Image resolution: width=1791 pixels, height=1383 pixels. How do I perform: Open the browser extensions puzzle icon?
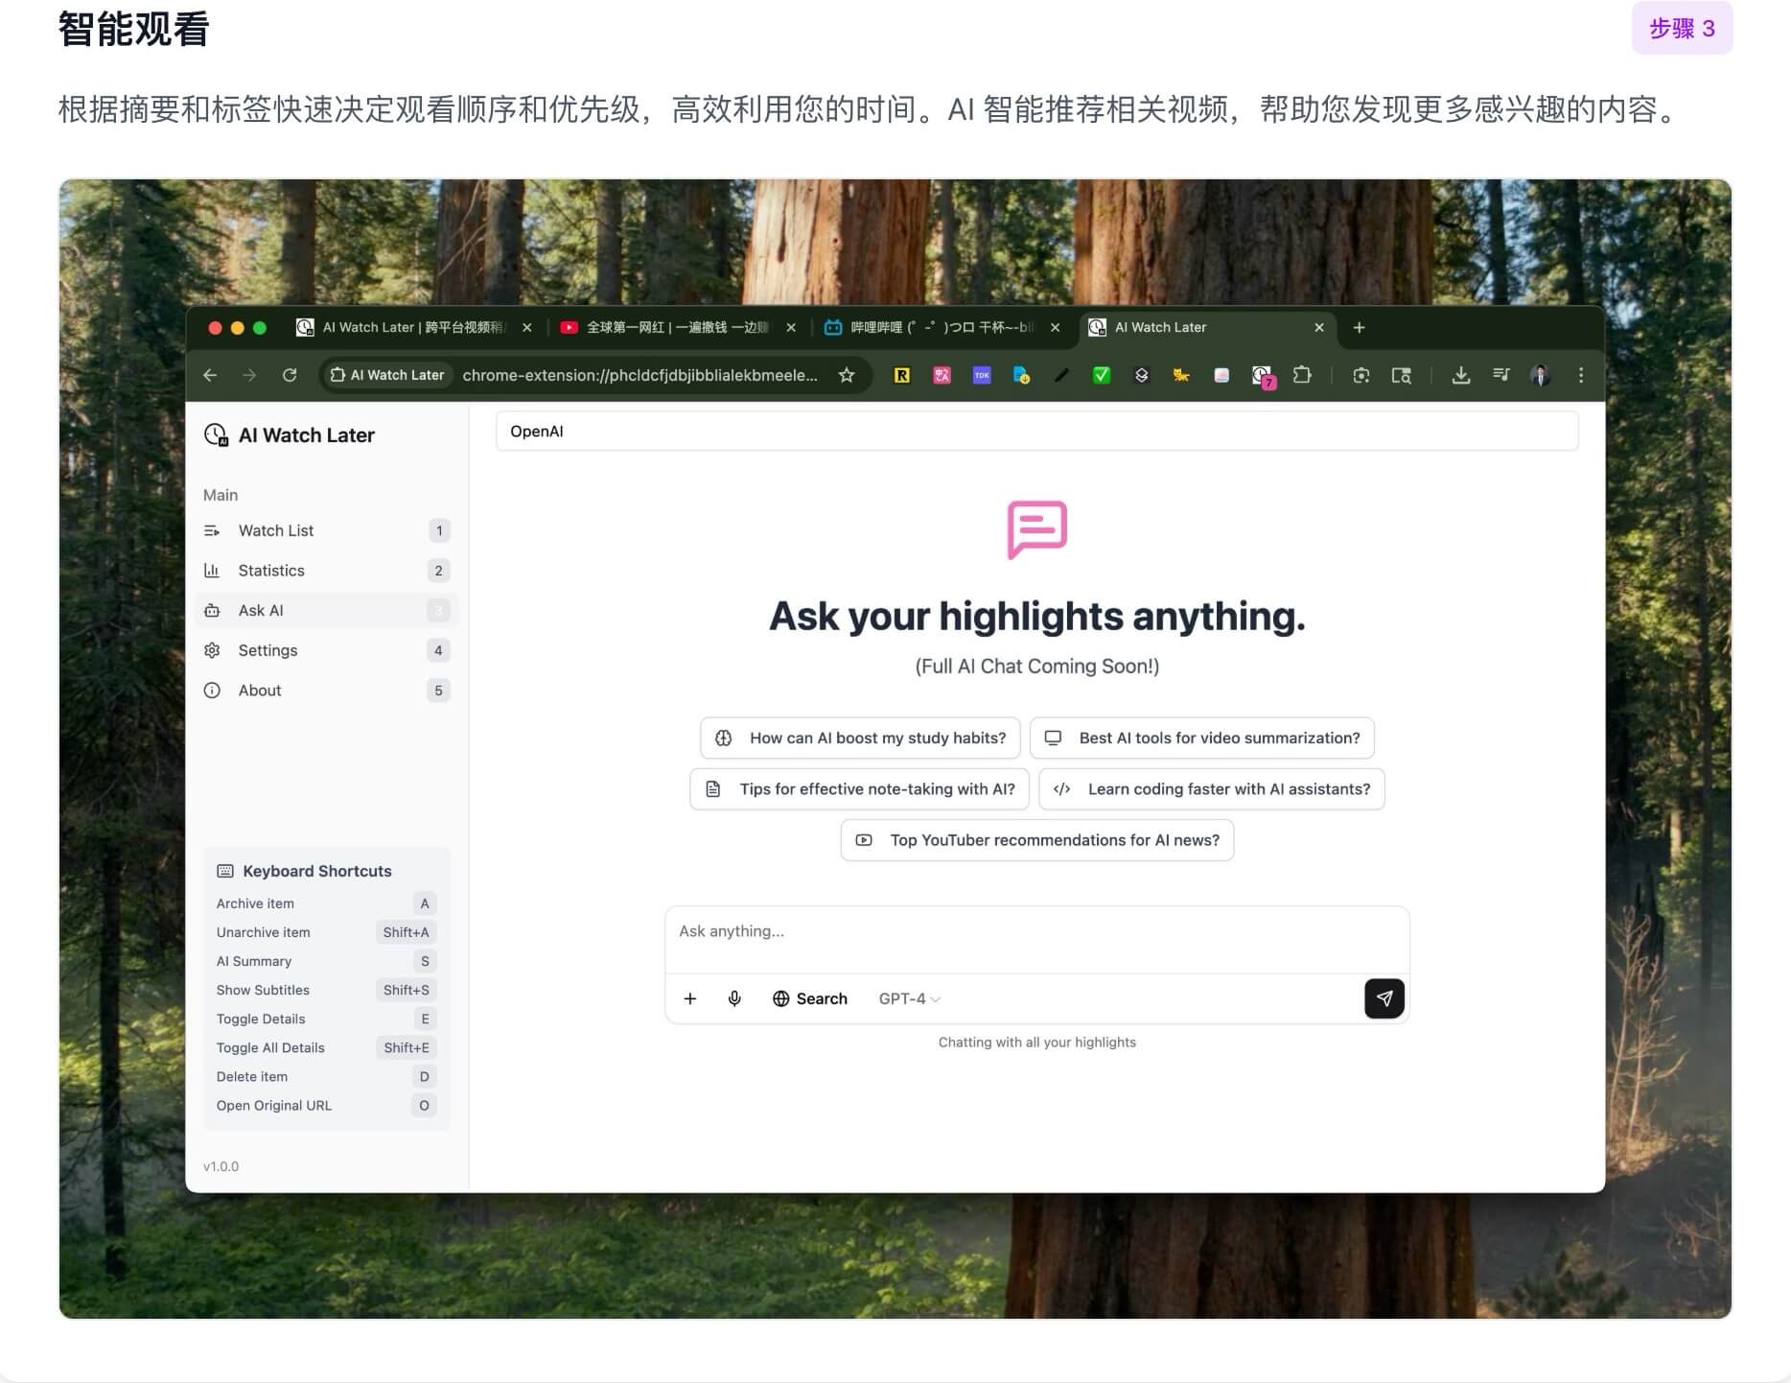(1302, 375)
